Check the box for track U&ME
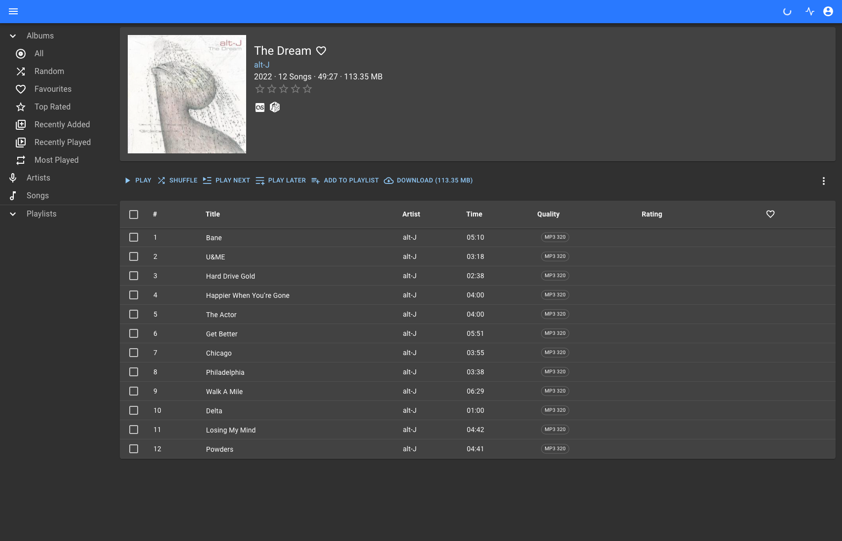 tap(134, 256)
